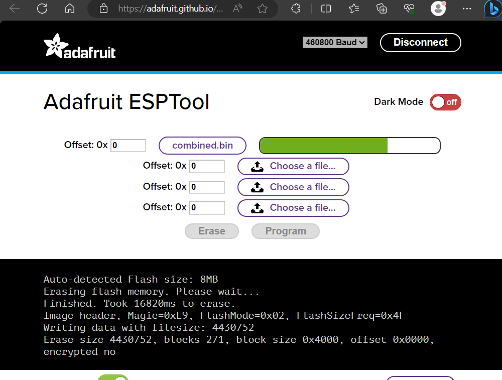Focus the third-row offset input field
The image size is (502, 380).
pos(207,187)
